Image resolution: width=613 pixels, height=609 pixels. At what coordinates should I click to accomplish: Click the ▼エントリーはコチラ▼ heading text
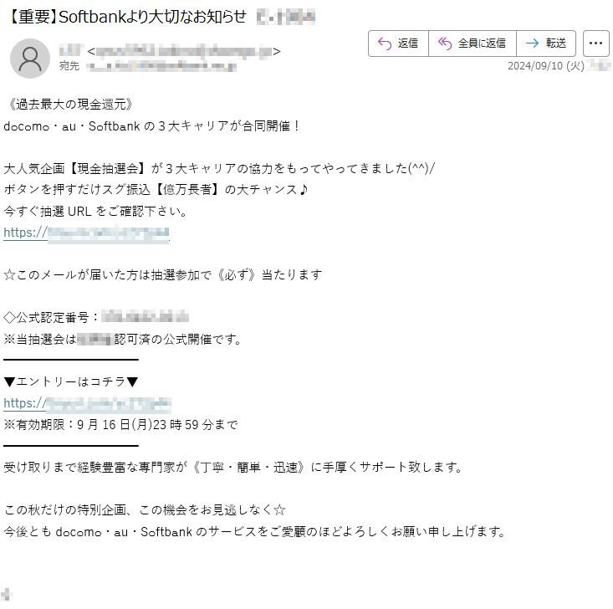pyautogui.click(x=71, y=381)
